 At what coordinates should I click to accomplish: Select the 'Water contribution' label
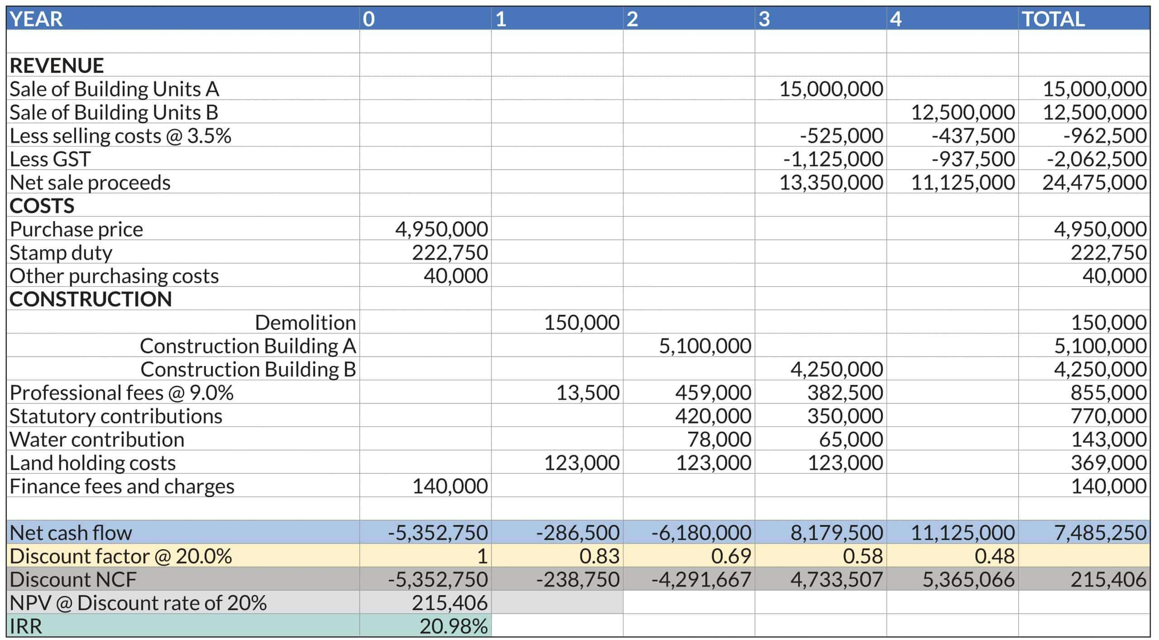97,439
